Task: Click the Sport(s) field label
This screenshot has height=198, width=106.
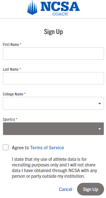Action: pos(10,119)
